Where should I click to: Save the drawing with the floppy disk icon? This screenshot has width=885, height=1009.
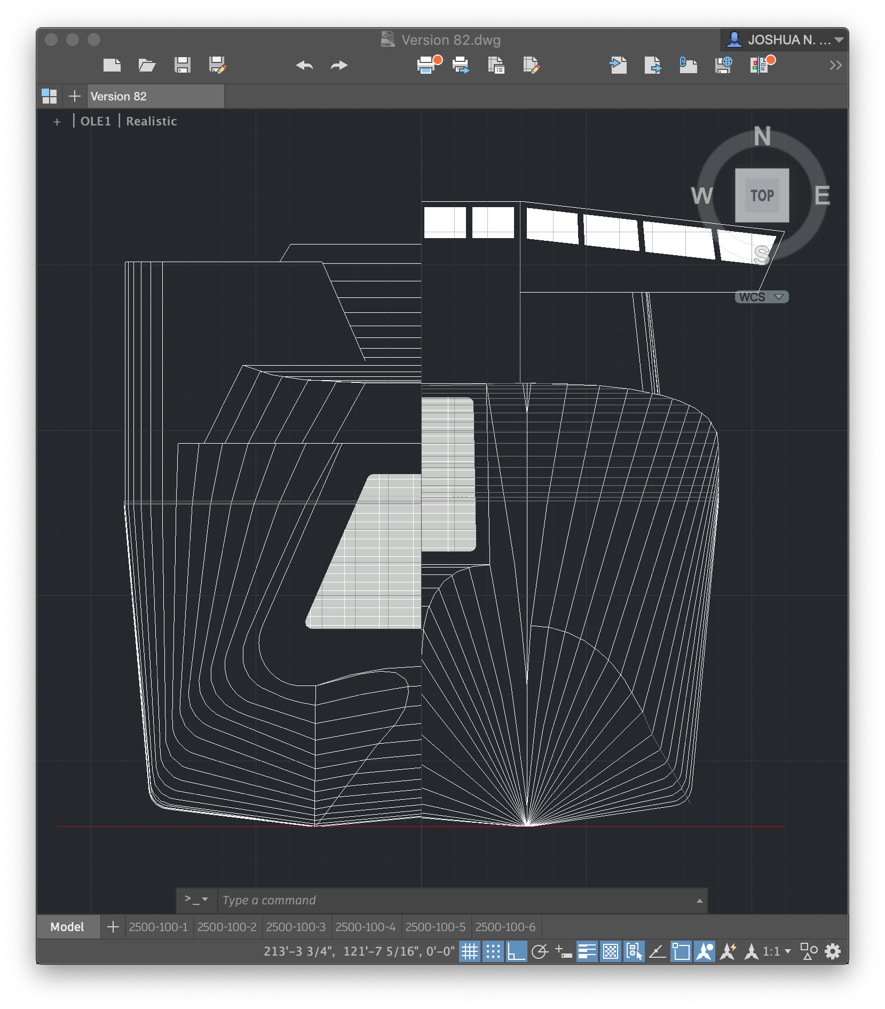[x=183, y=65]
